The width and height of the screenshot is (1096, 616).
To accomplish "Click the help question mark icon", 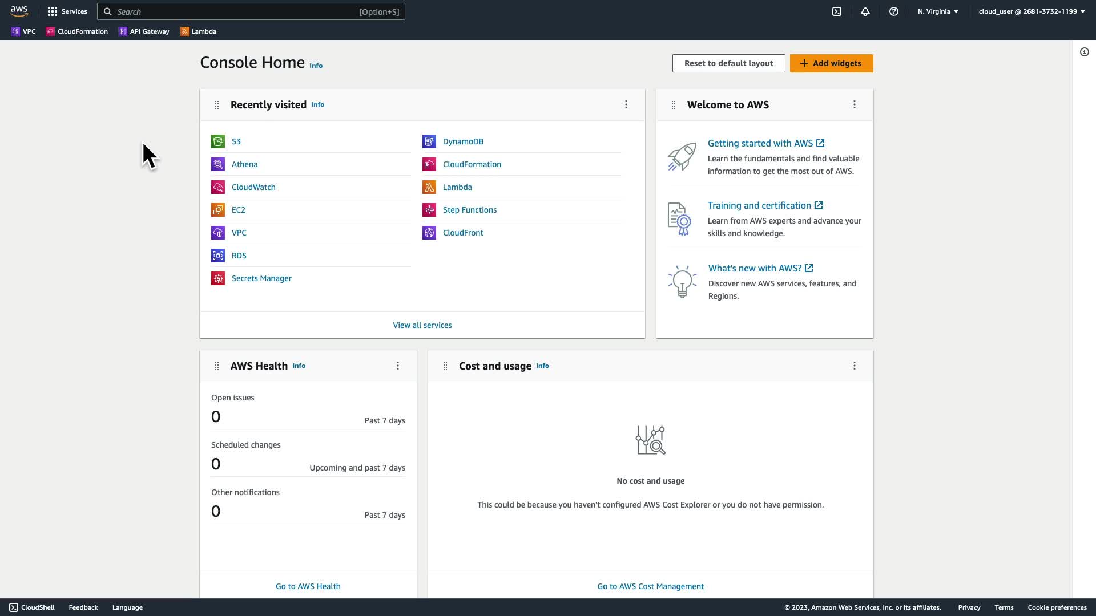I will pyautogui.click(x=894, y=11).
